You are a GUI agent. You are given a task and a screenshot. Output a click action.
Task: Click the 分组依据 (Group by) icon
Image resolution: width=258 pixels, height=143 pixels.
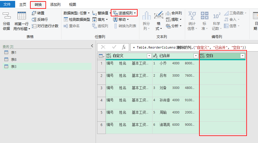click(7, 15)
